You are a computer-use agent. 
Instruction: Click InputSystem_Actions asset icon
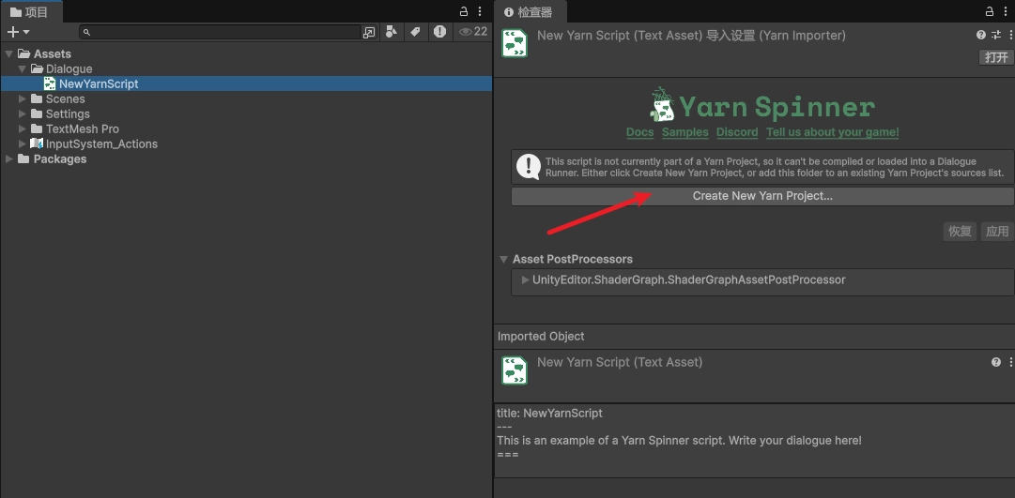coord(37,143)
